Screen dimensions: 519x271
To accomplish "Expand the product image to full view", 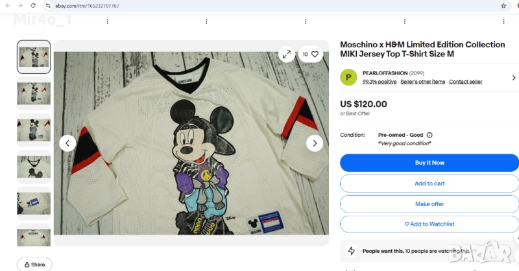I will [x=286, y=54].
